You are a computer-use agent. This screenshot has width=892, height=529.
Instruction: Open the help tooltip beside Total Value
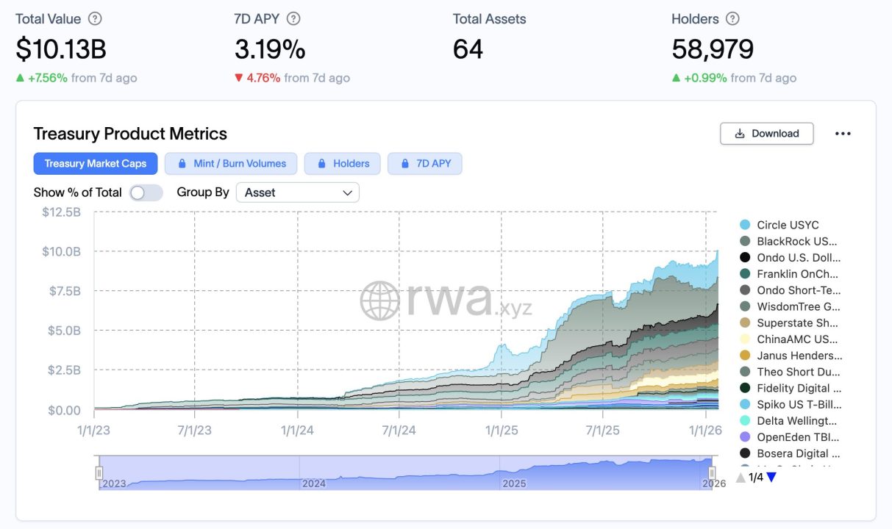tap(93, 18)
